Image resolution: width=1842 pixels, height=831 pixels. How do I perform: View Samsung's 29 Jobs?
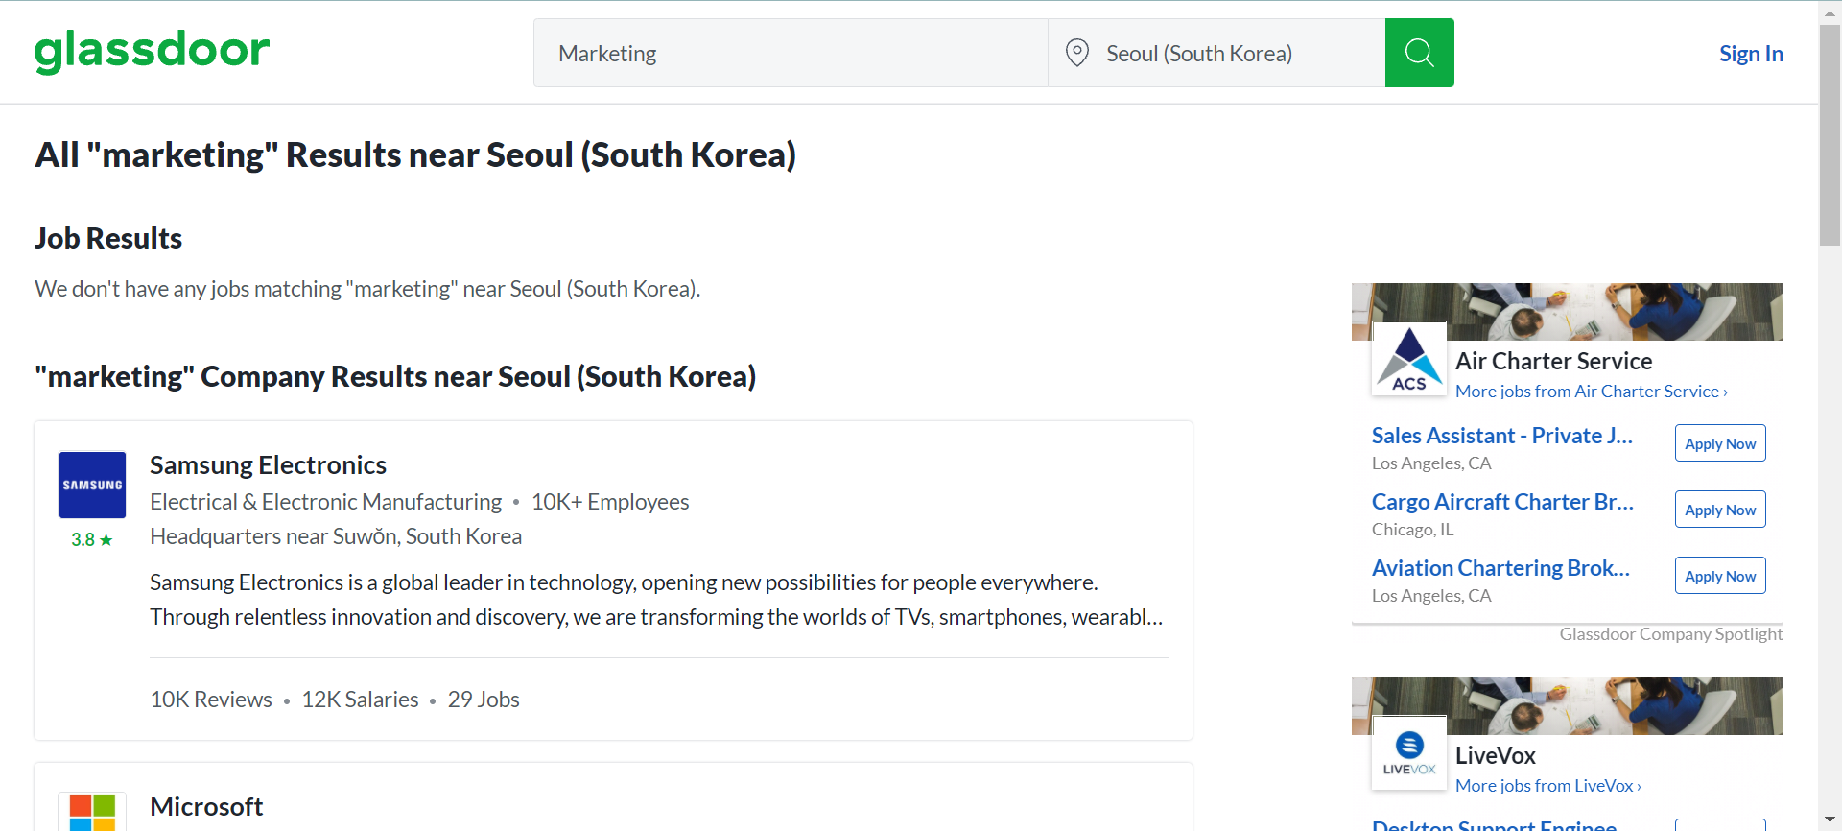484,700
